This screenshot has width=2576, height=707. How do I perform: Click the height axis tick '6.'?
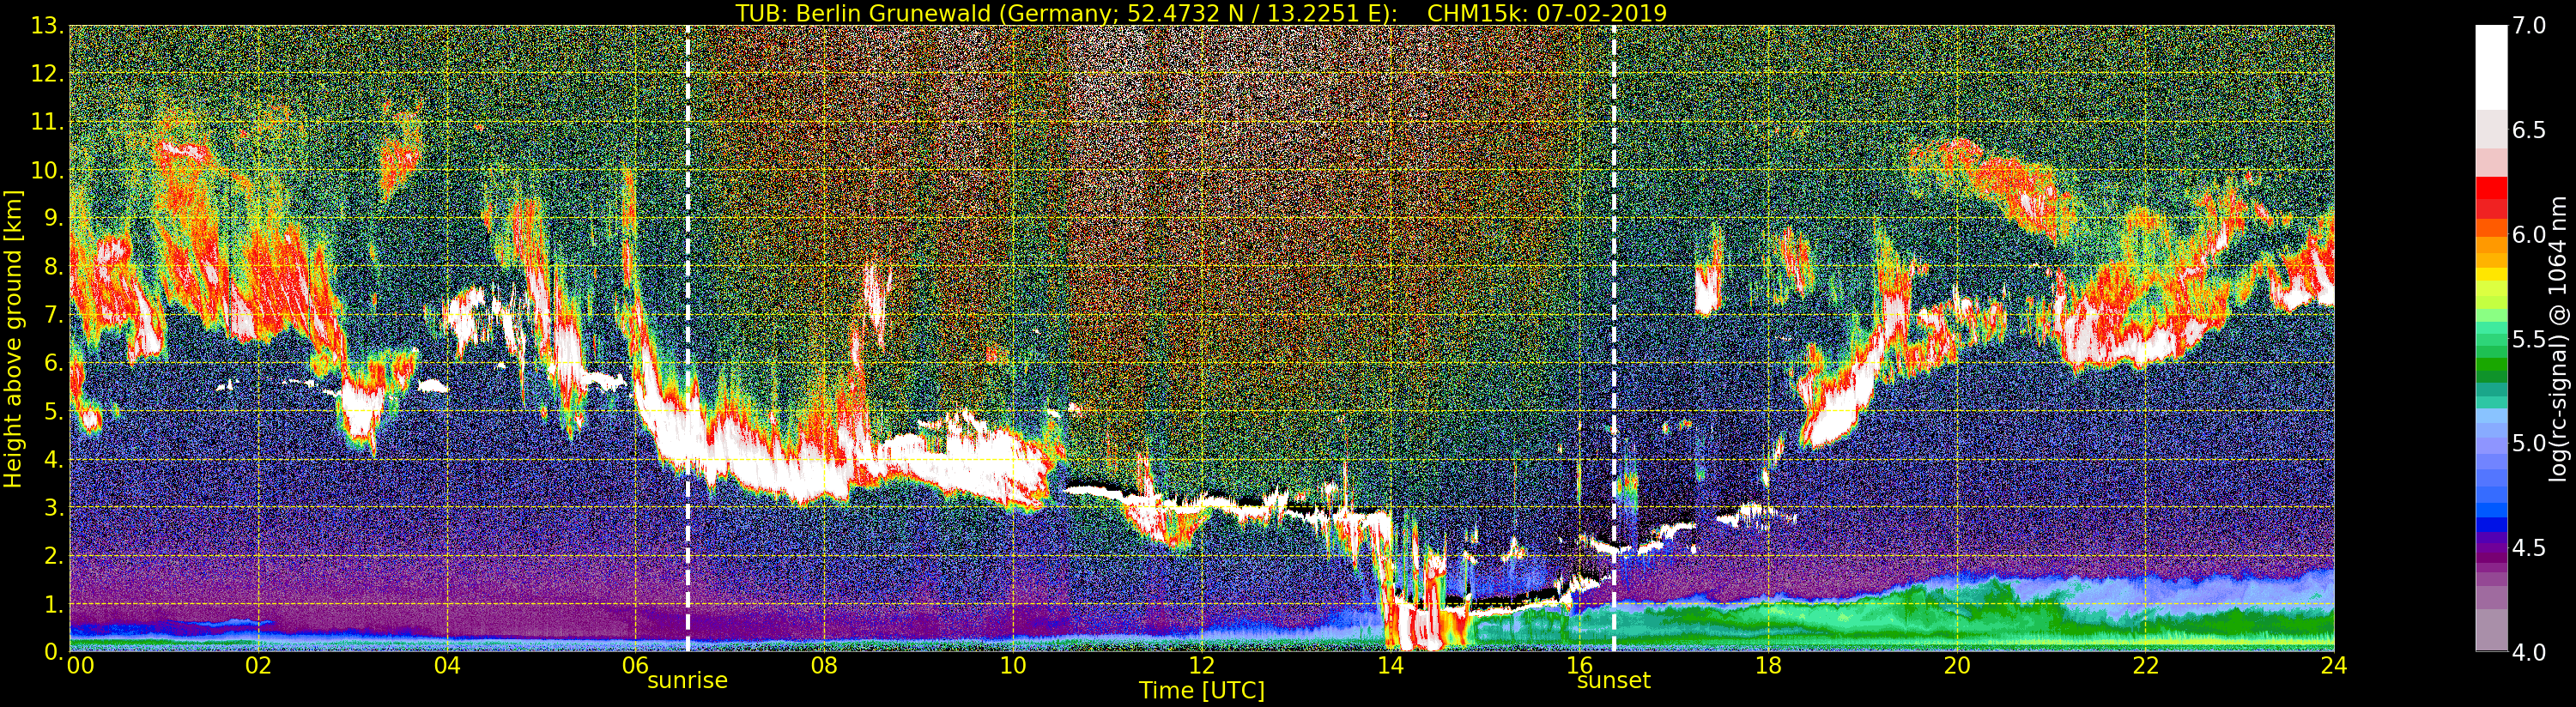tap(53, 363)
